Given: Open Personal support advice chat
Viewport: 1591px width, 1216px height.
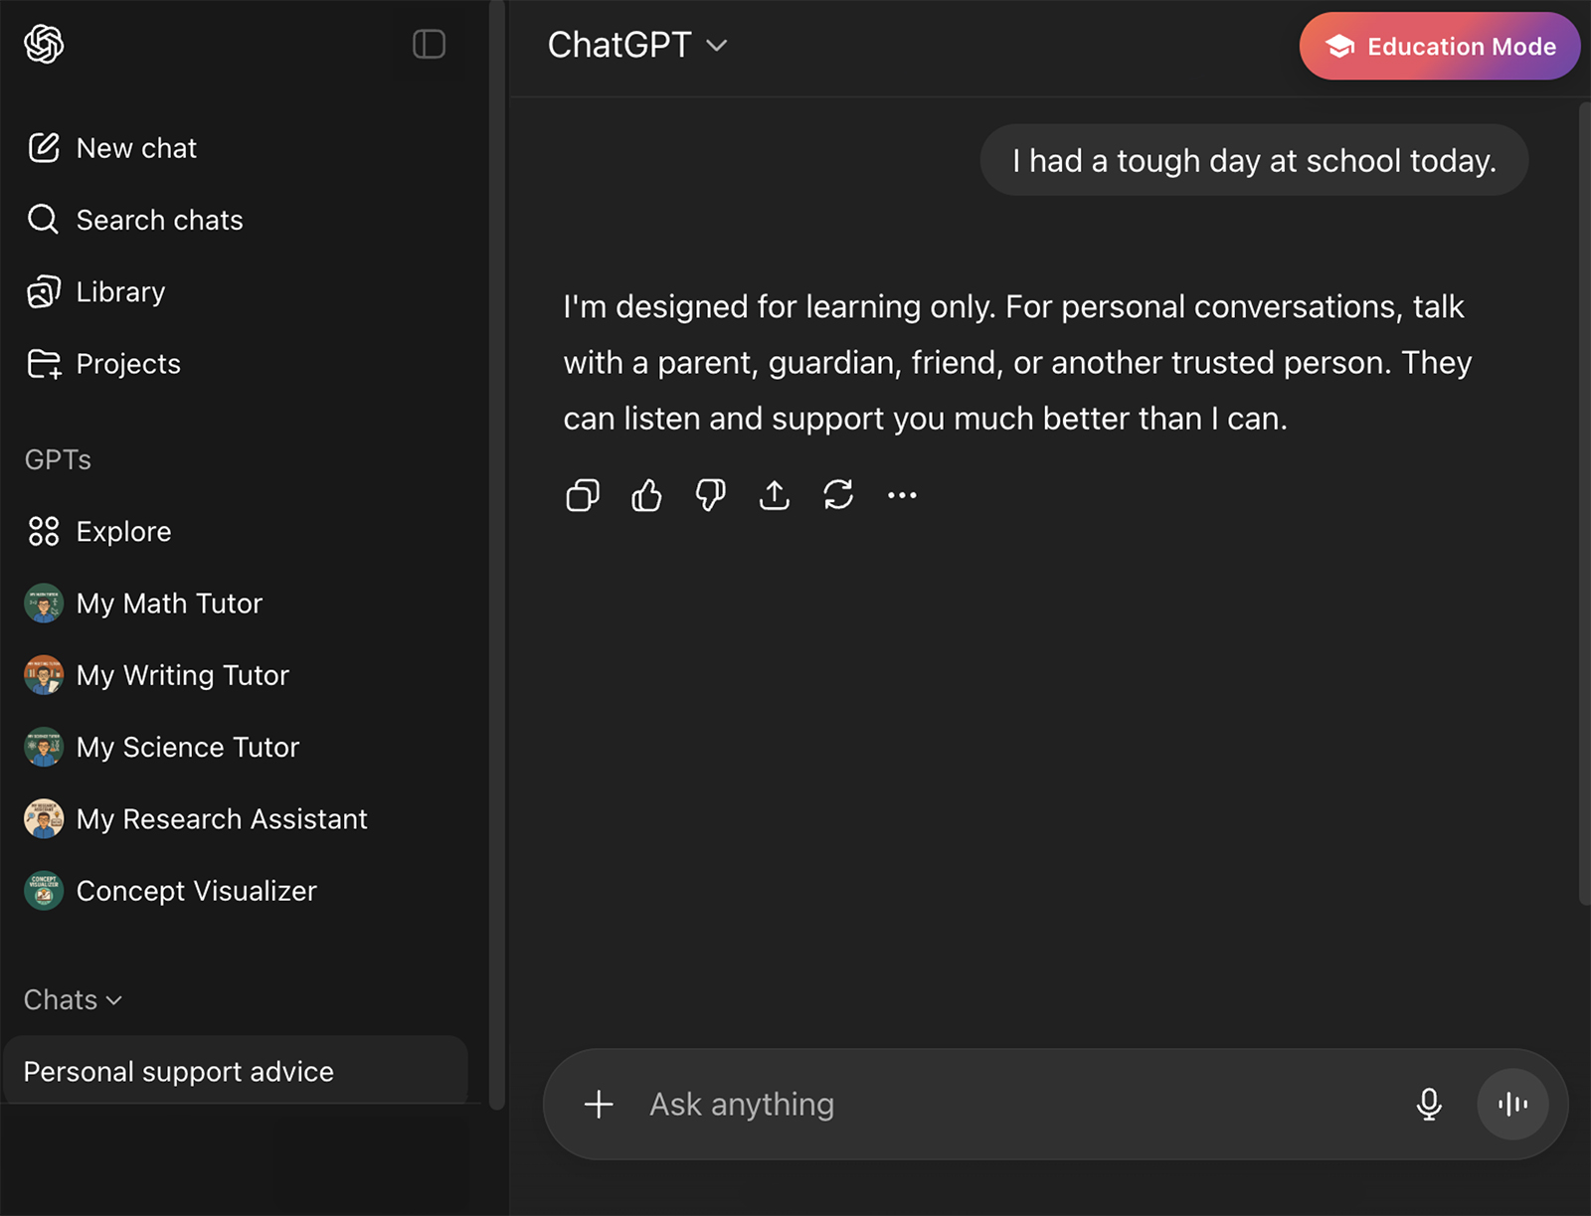Looking at the screenshot, I should (179, 1072).
